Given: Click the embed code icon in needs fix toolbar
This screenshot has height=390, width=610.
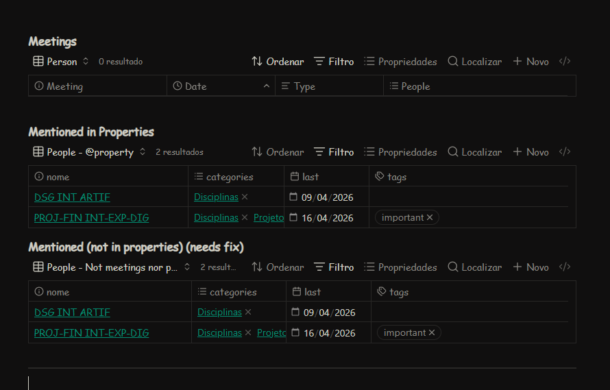Looking at the screenshot, I should click(x=564, y=267).
